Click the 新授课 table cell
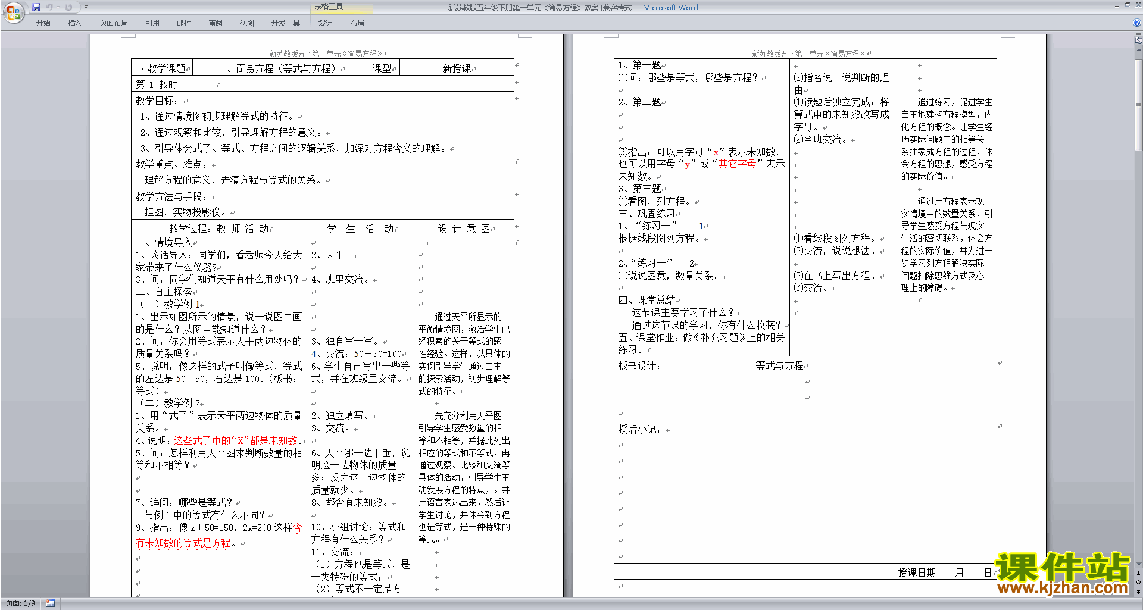The image size is (1143, 610). (x=457, y=68)
